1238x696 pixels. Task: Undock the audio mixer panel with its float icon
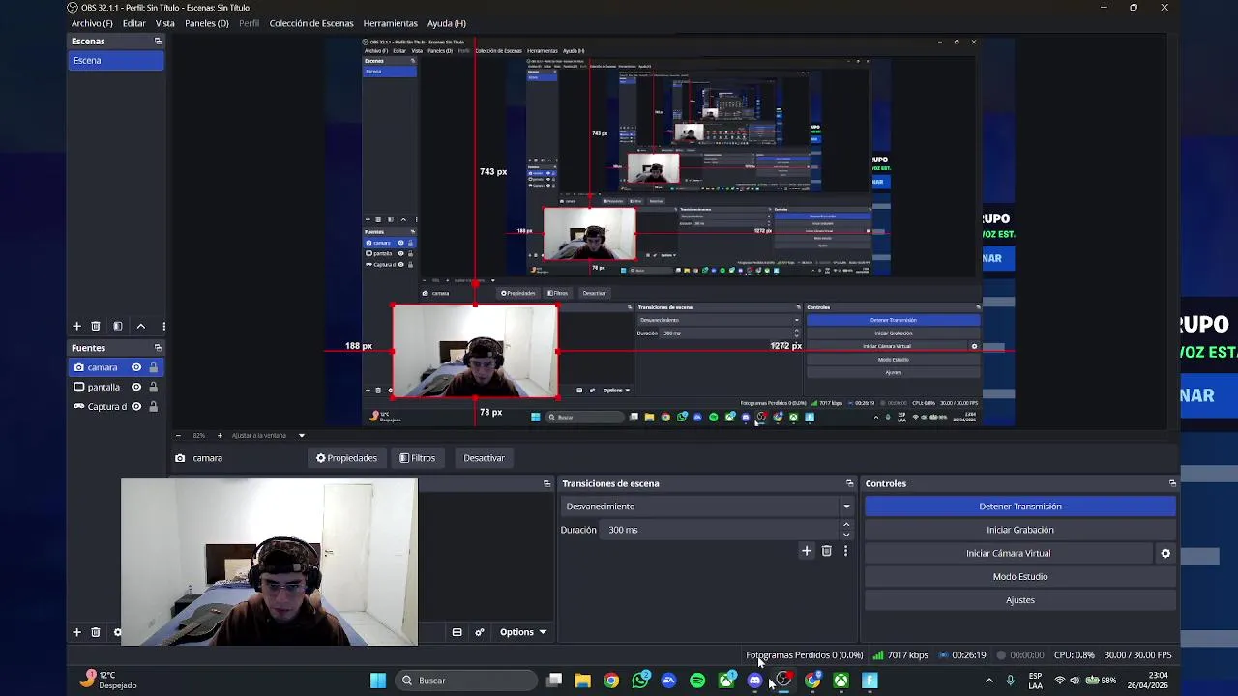click(546, 483)
